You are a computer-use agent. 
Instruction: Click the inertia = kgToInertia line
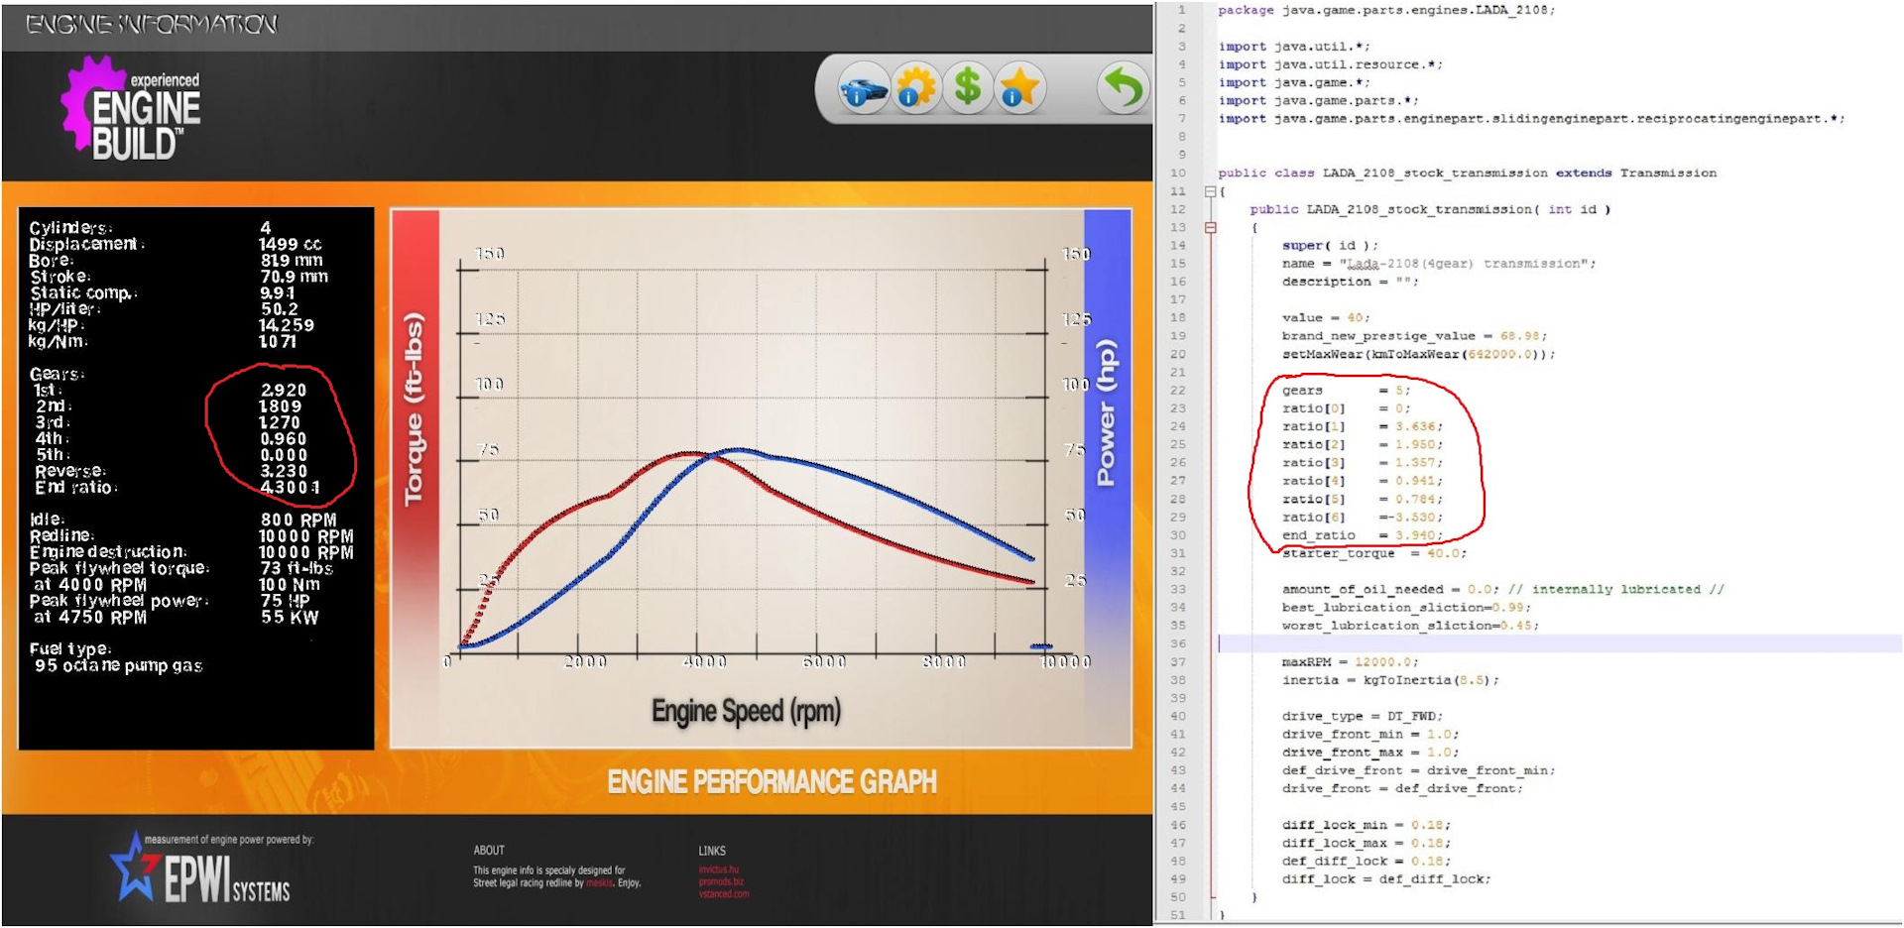pos(1390,680)
